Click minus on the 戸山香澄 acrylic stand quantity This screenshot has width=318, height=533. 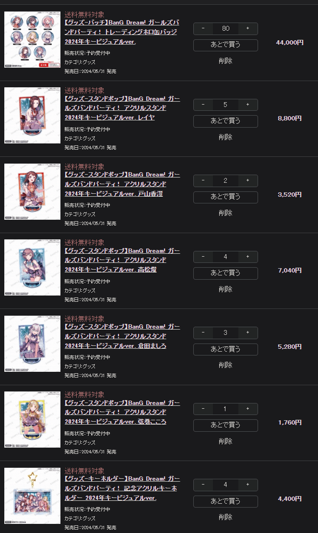click(x=203, y=180)
